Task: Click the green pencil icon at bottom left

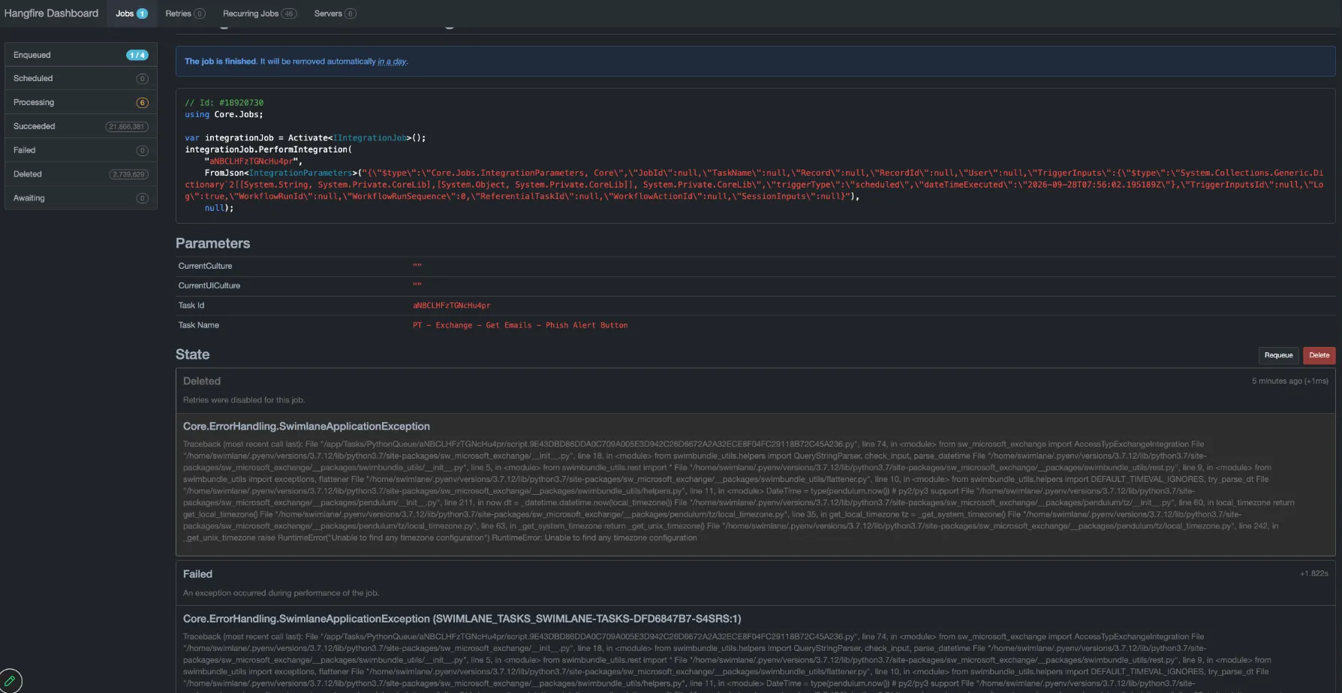Action: point(11,681)
